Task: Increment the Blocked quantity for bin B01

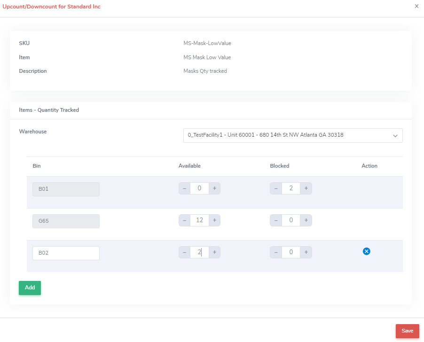Action: (306, 188)
